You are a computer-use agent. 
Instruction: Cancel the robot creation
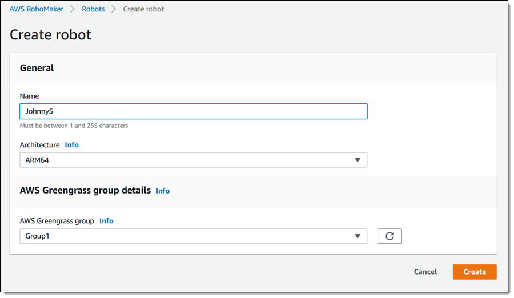point(425,272)
